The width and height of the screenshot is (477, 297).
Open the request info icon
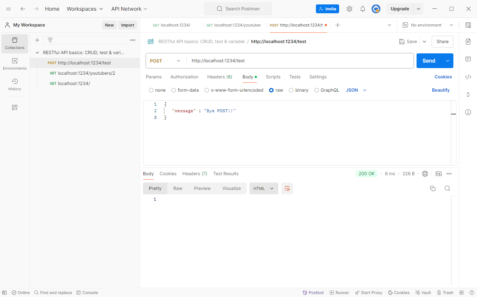(x=468, y=112)
